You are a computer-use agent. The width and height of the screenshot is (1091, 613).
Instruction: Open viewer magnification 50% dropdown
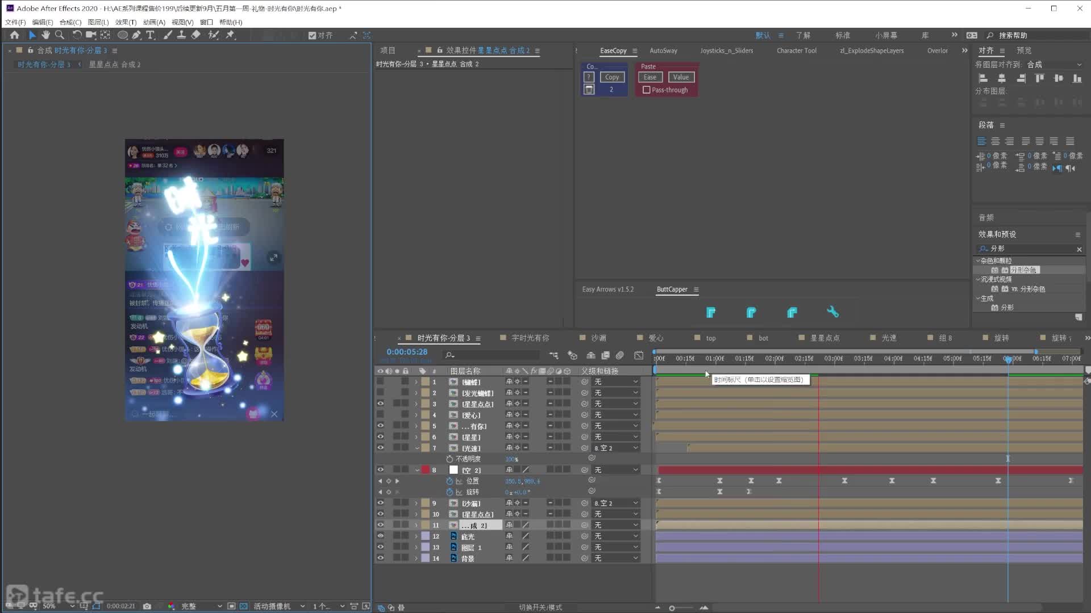(x=59, y=606)
